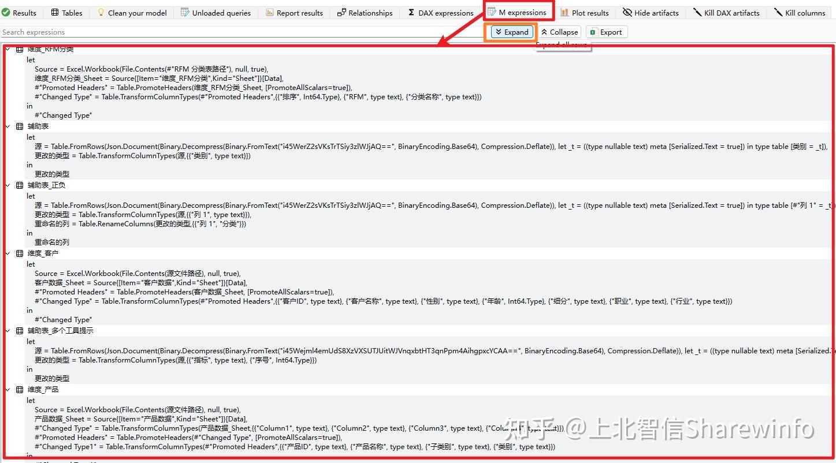Collapse the 维度_产品 expression node
This screenshot has width=836, height=463.
(7, 389)
